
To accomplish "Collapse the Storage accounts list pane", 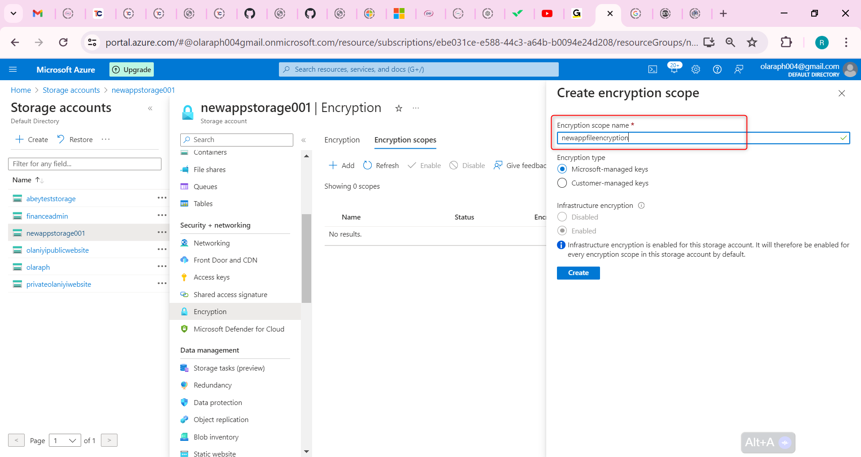I will click(x=150, y=108).
